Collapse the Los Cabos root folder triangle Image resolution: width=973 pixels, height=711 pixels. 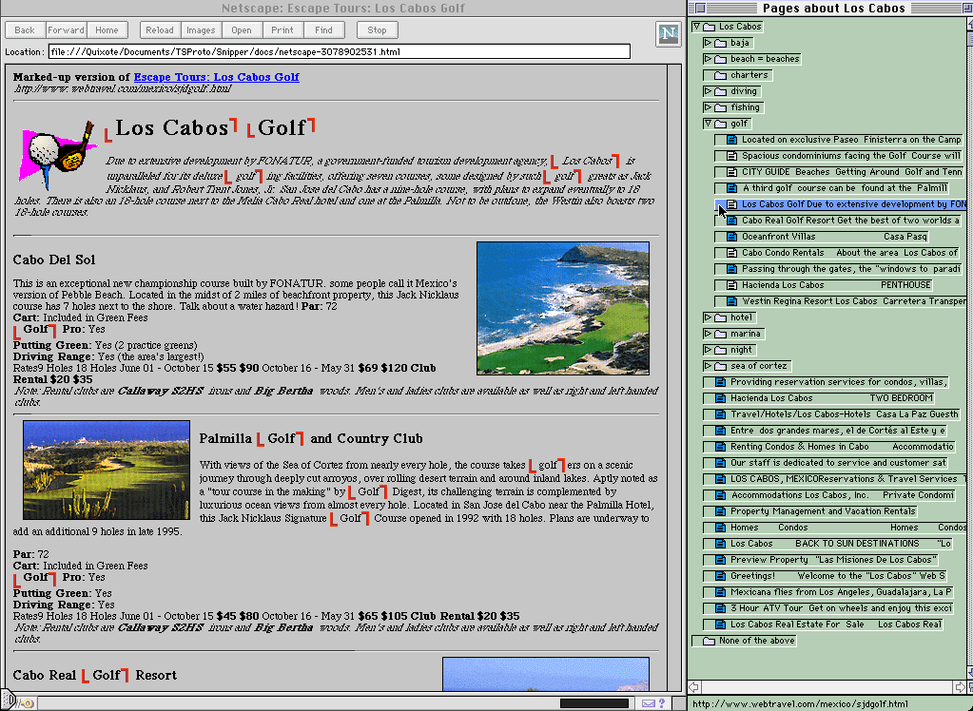(x=696, y=27)
